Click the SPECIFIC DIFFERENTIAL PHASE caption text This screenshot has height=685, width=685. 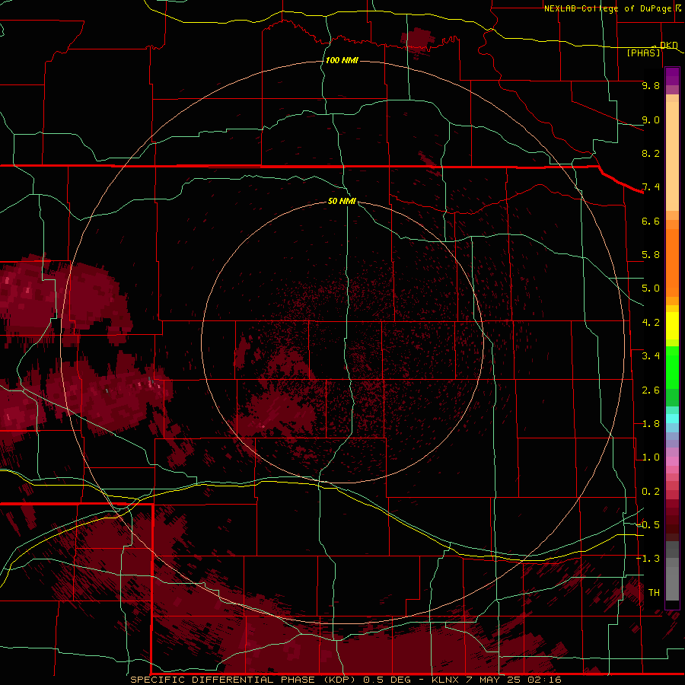click(x=222, y=680)
